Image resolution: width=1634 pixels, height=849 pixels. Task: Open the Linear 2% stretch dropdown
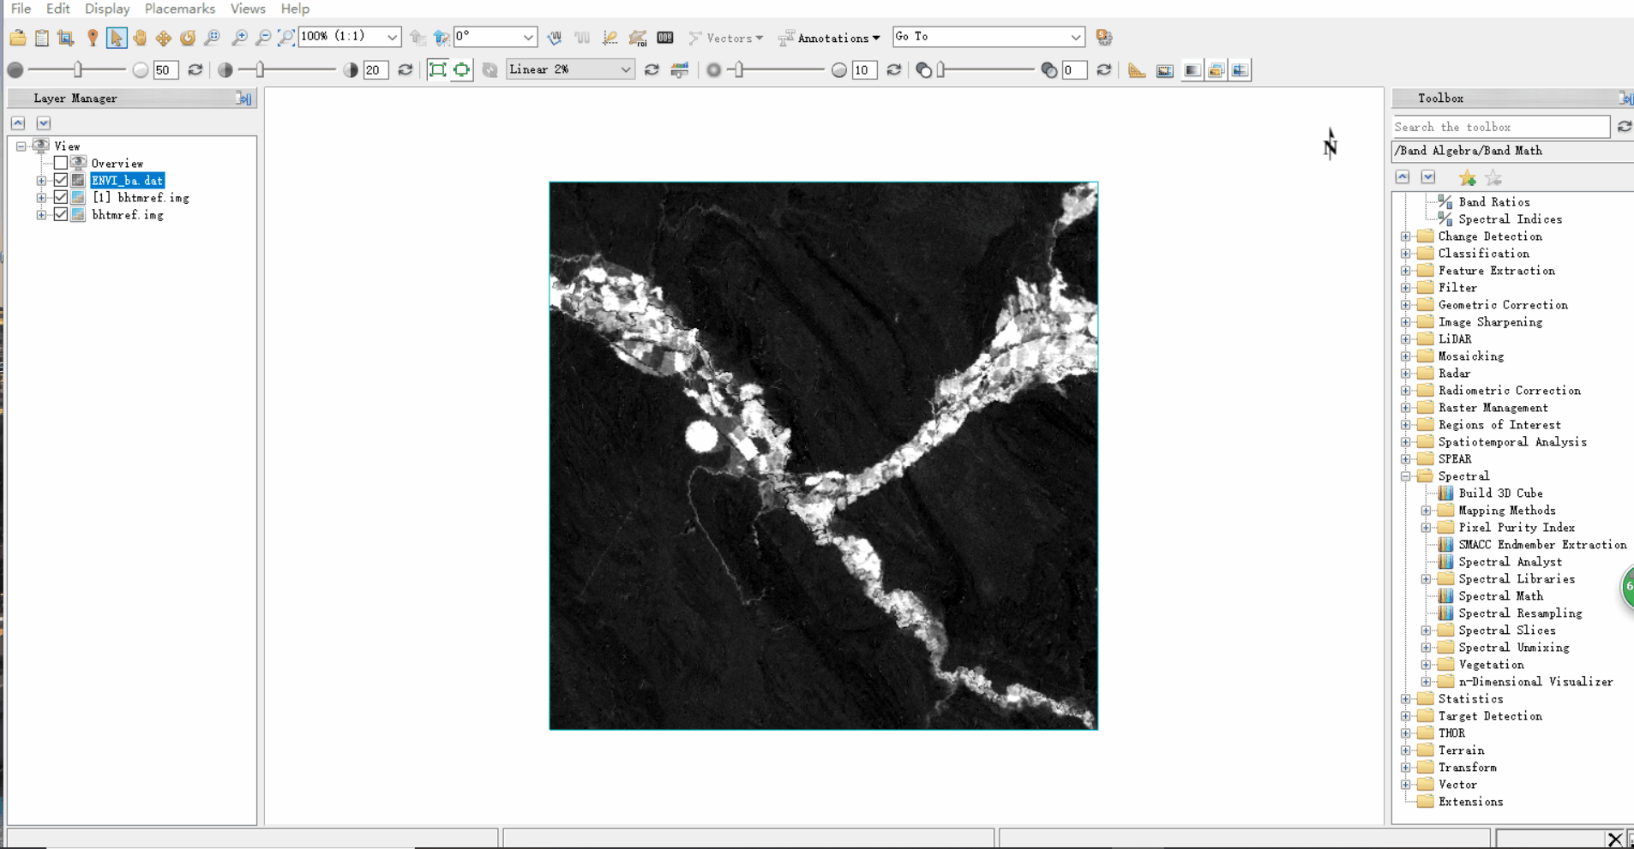(x=626, y=70)
